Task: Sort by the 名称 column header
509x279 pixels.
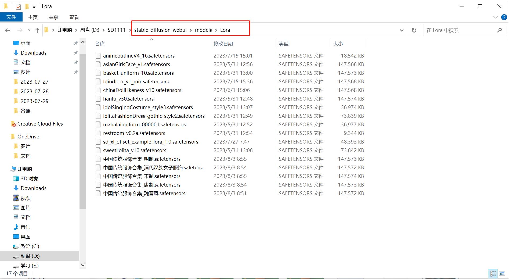Action: tap(100, 44)
